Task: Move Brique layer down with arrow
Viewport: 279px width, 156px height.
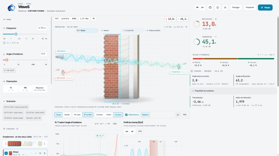Action: tap(36, 153)
